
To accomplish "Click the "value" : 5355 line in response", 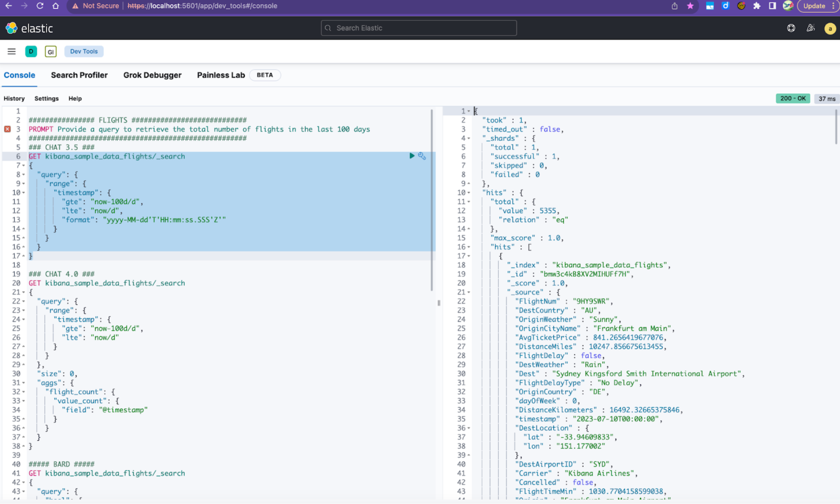I will (529, 210).
